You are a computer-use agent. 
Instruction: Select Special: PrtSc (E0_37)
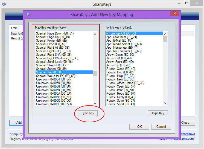(64, 44)
